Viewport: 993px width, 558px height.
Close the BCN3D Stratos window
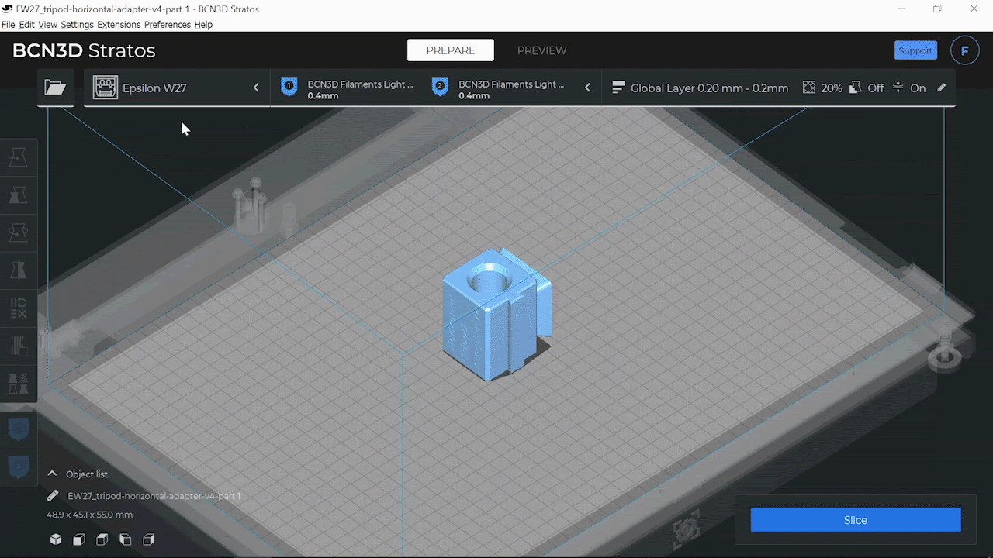tap(974, 9)
